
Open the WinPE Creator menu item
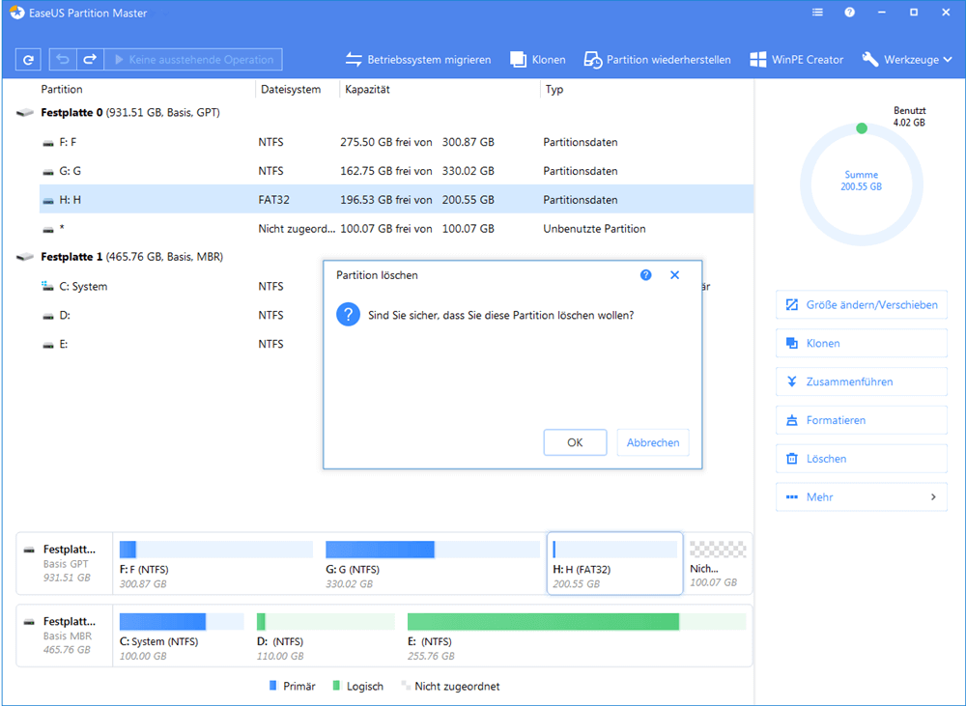pos(808,60)
